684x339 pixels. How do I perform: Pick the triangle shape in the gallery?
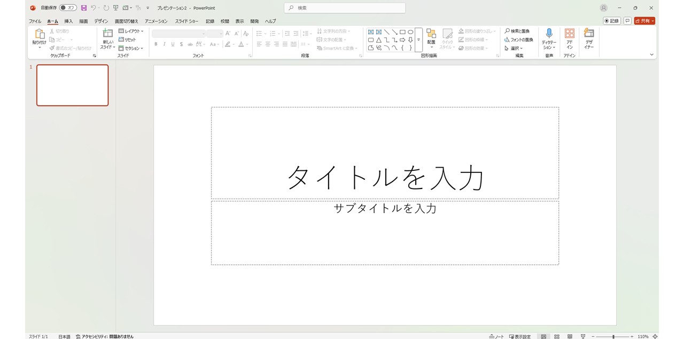coord(378,40)
